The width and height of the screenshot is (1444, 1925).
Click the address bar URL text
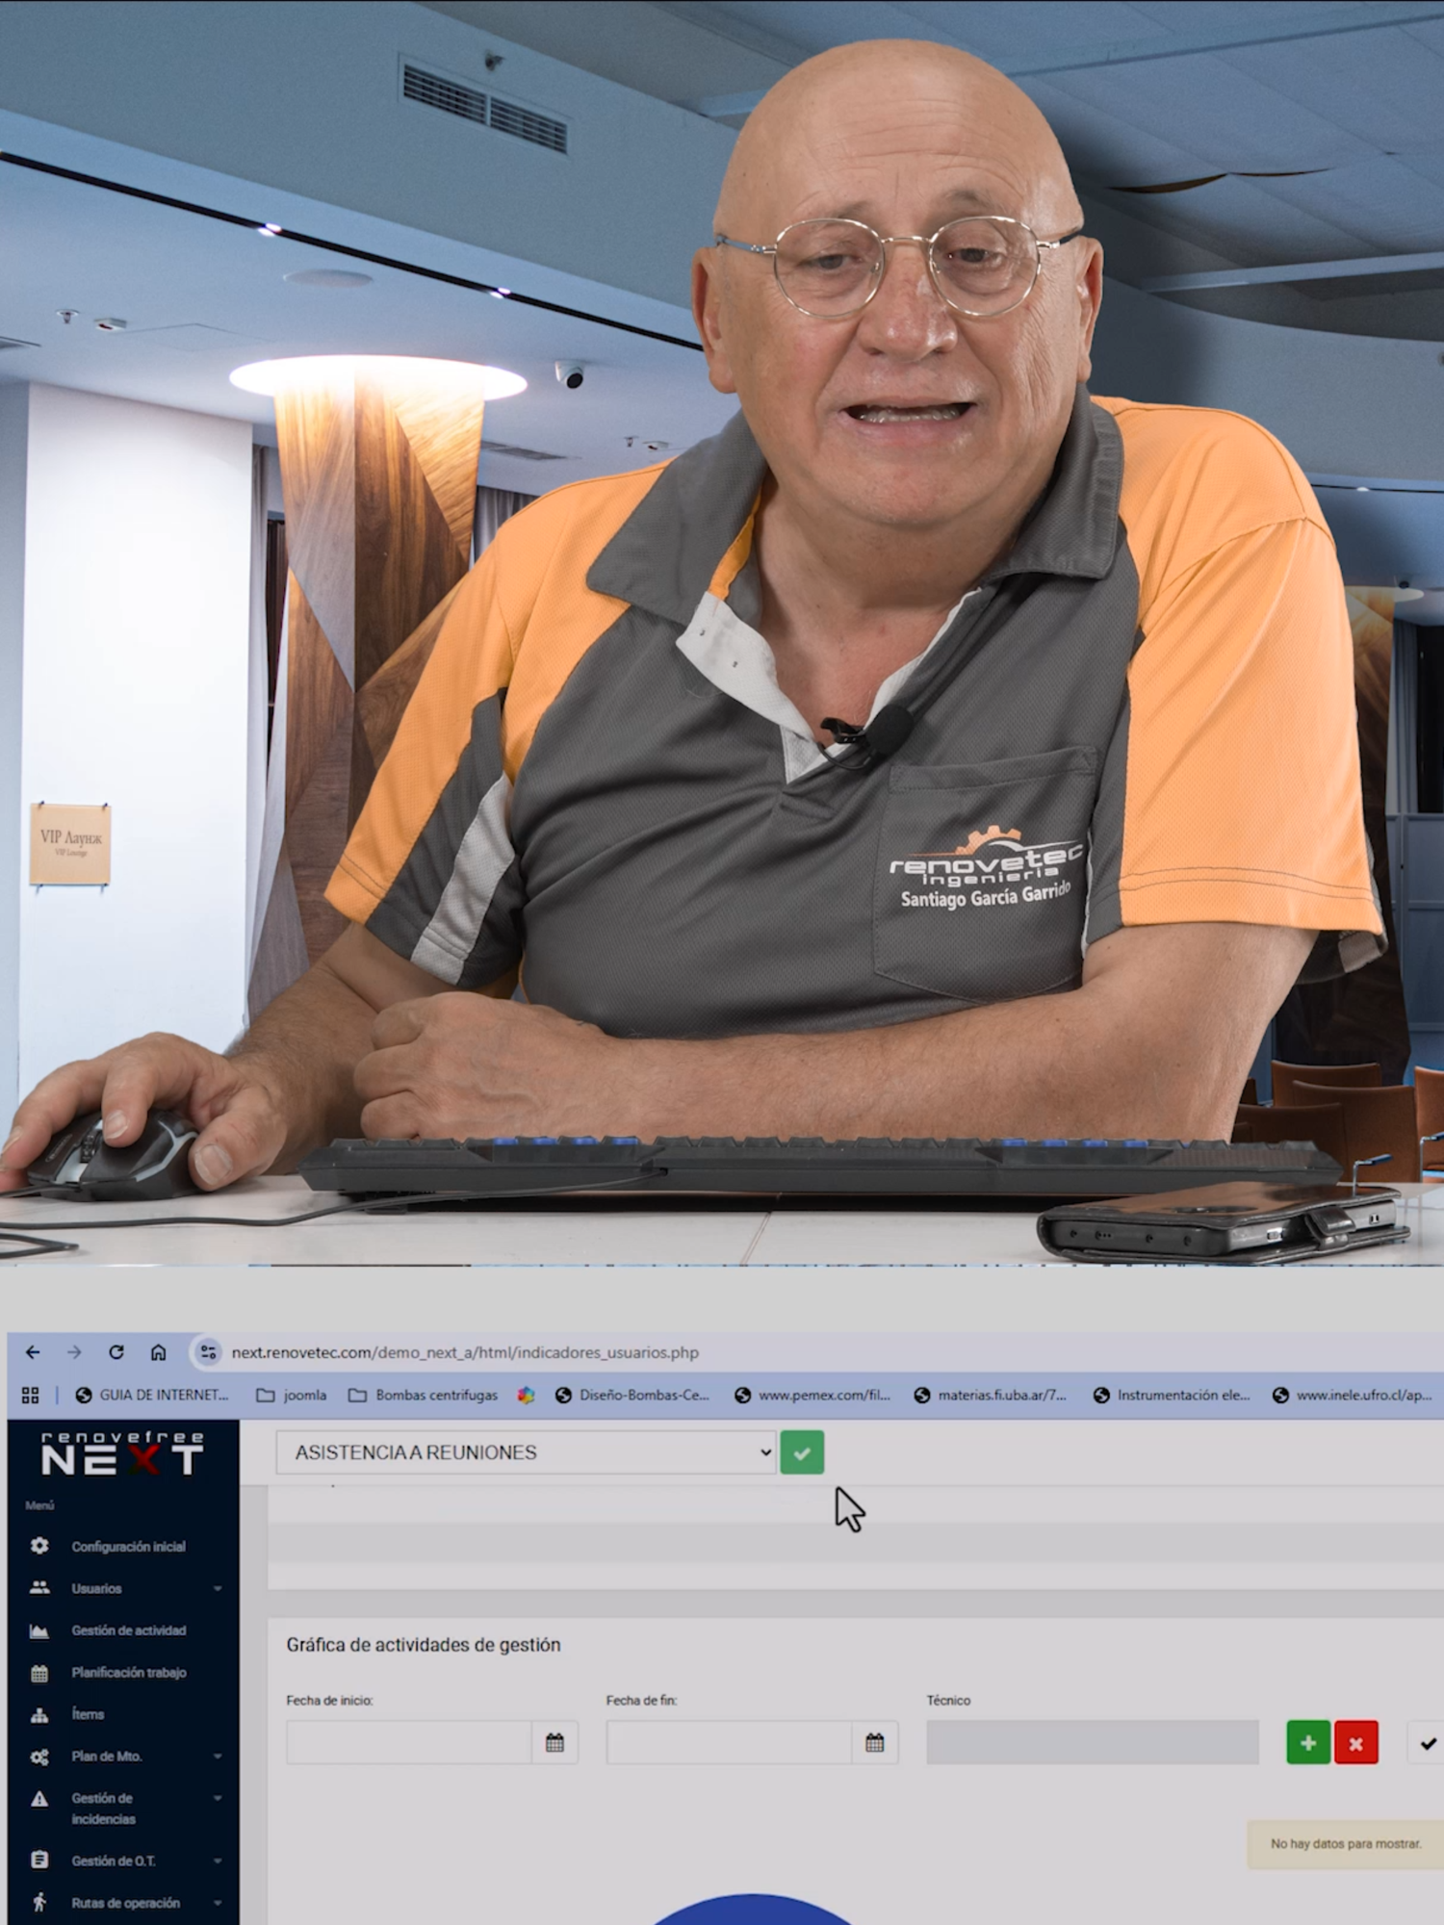465,1352
